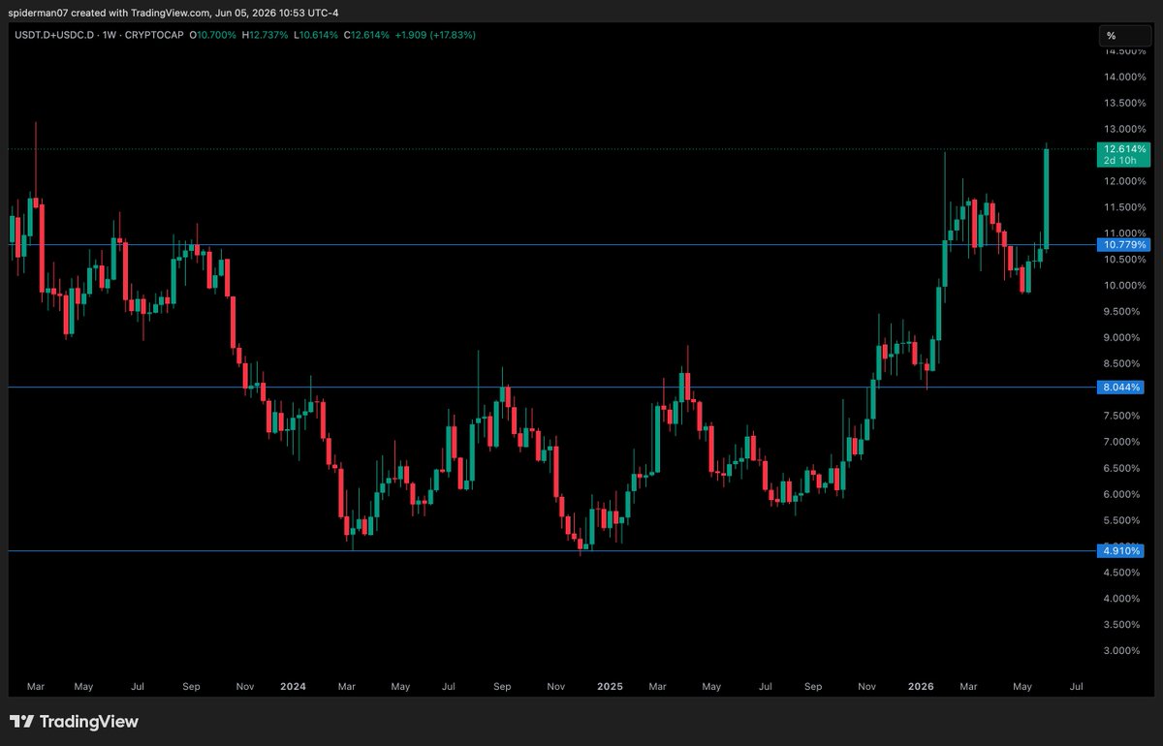Viewport: 1163px width, 746px height.
Task: Click the 14.000% price axis label
Action: [1126, 77]
